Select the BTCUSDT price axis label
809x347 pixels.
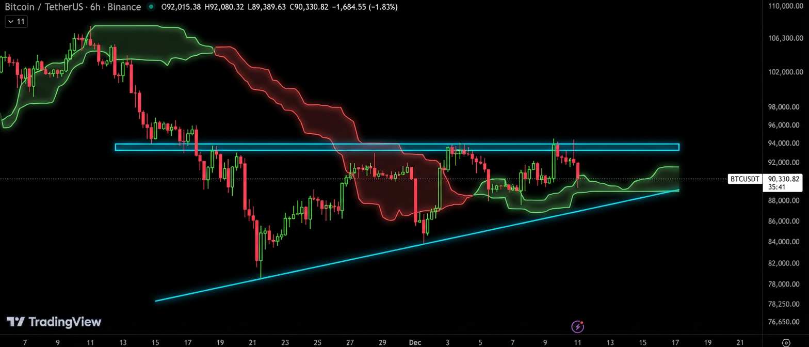pyautogui.click(x=744, y=179)
